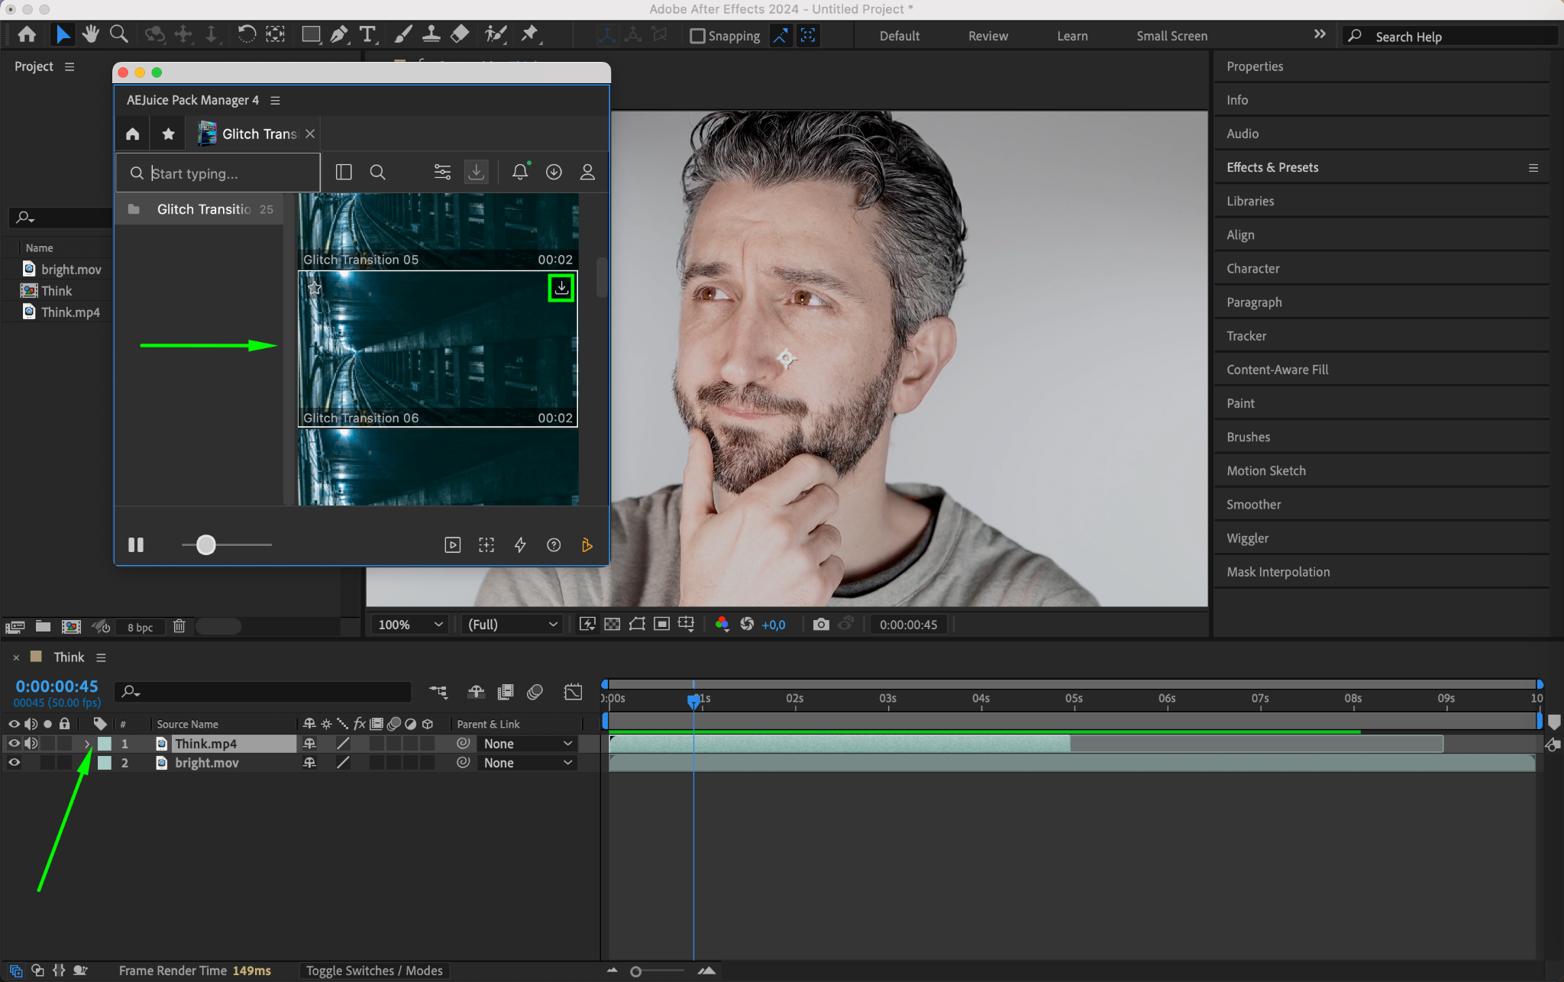The image size is (1564, 982).
Task: Switch to the Review workspace
Action: click(987, 36)
